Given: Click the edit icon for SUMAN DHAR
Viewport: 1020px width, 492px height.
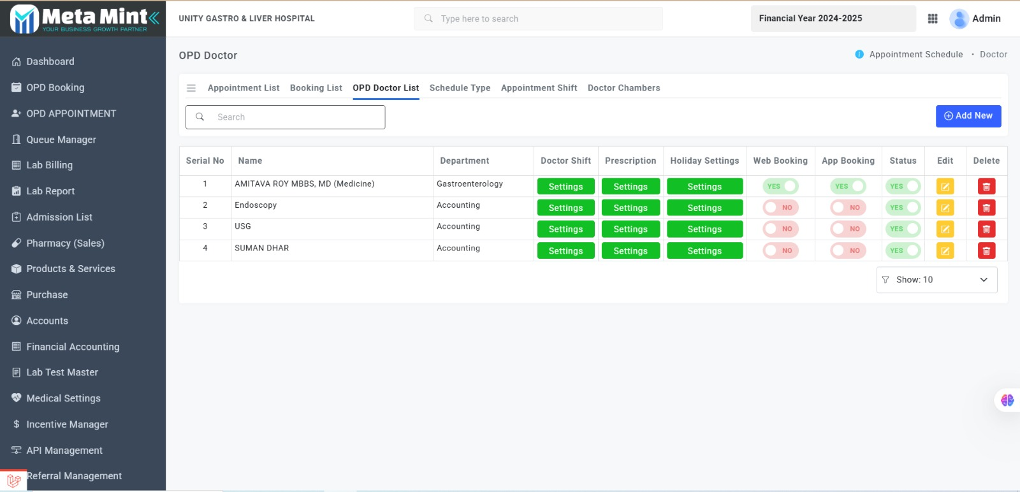Looking at the screenshot, I should point(945,251).
